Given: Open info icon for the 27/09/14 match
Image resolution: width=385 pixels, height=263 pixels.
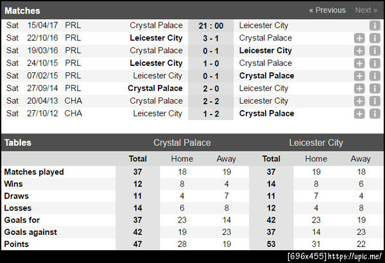Looking at the screenshot, I should [x=374, y=88].
